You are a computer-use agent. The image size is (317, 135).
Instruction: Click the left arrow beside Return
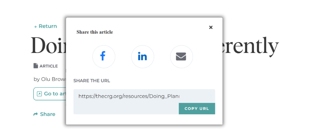[36, 27]
